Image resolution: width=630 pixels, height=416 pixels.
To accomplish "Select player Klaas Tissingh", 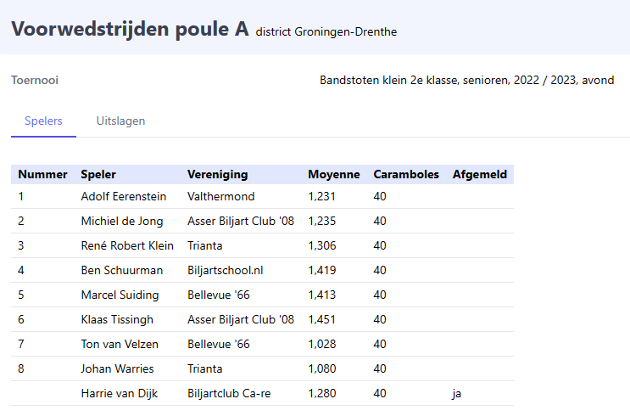I will pos(118,319).
